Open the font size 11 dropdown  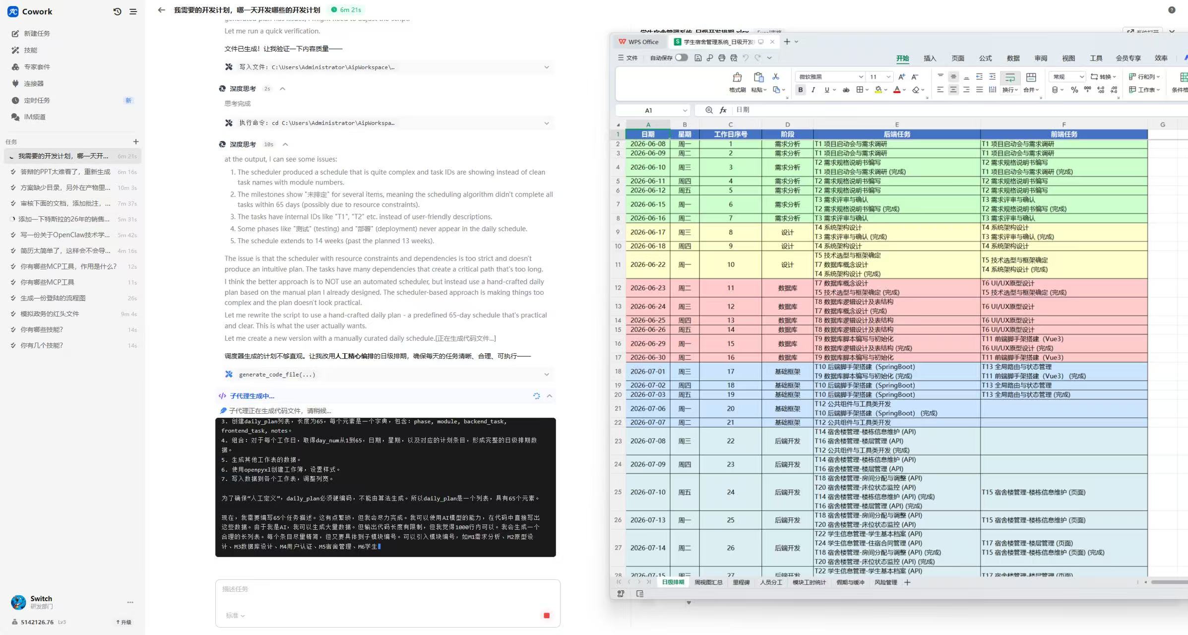point(888,77)
